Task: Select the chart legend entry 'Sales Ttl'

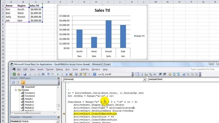Action: coord(139,36)
